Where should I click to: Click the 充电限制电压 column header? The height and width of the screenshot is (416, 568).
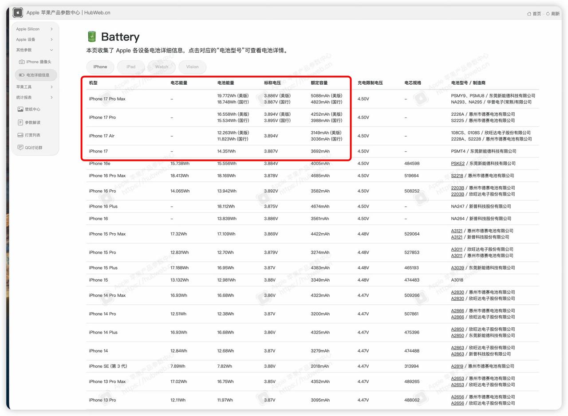(370, 83)
